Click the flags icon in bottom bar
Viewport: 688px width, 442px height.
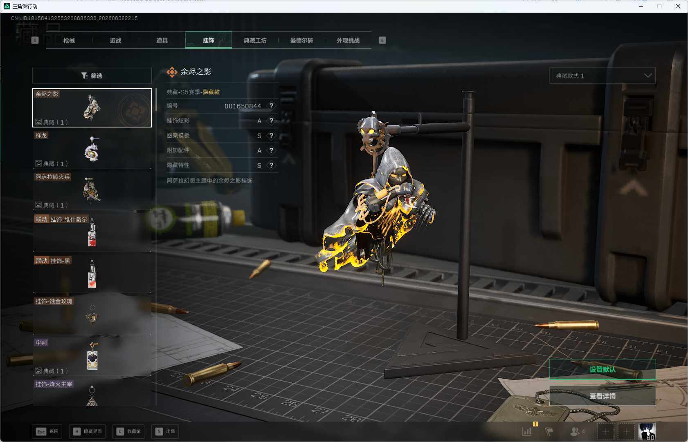pyautogui.click(x=549, y=431)
